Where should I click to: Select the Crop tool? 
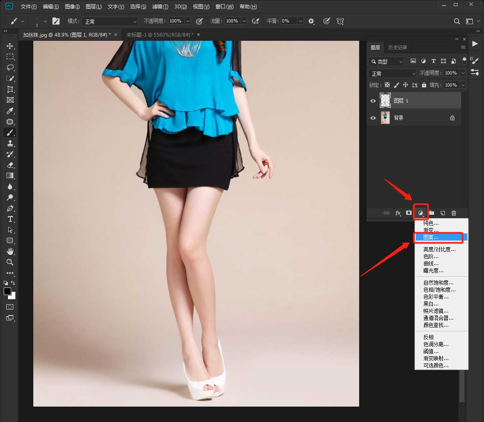click(x=10, y=89)
